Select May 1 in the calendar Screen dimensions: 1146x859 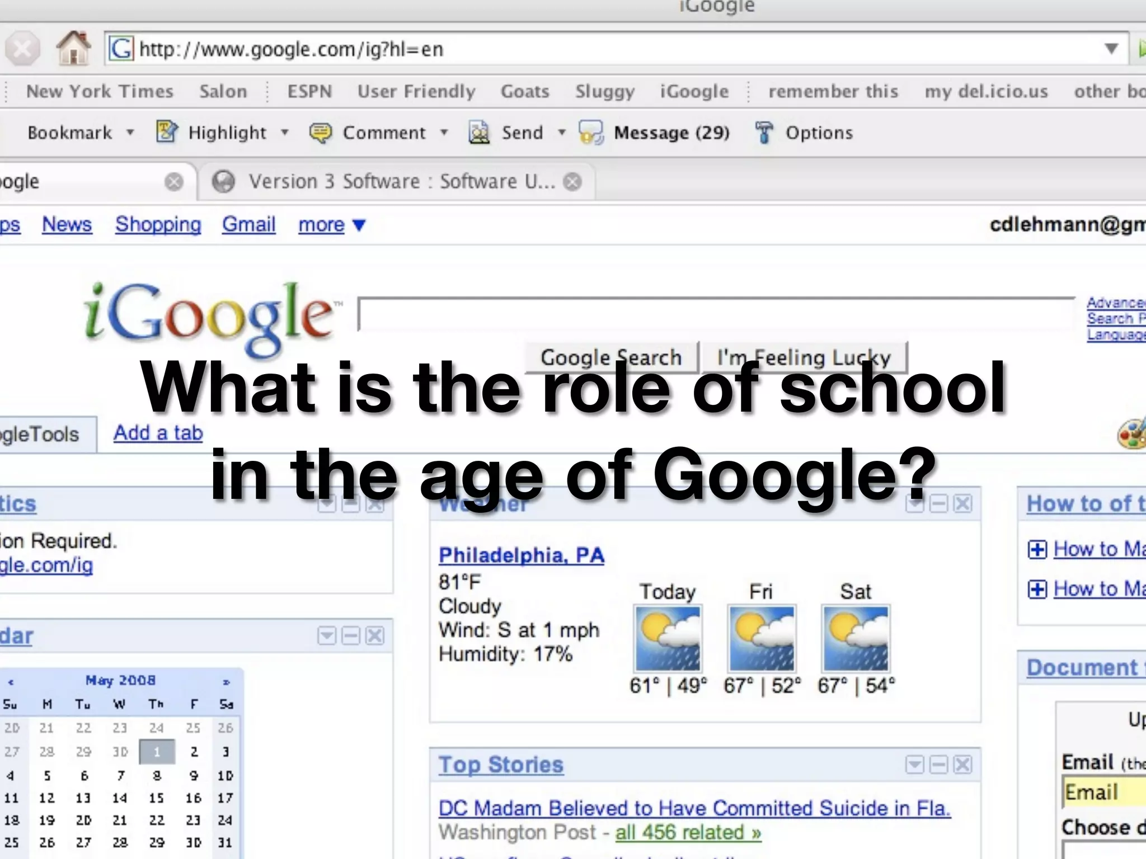click(157, 752)
